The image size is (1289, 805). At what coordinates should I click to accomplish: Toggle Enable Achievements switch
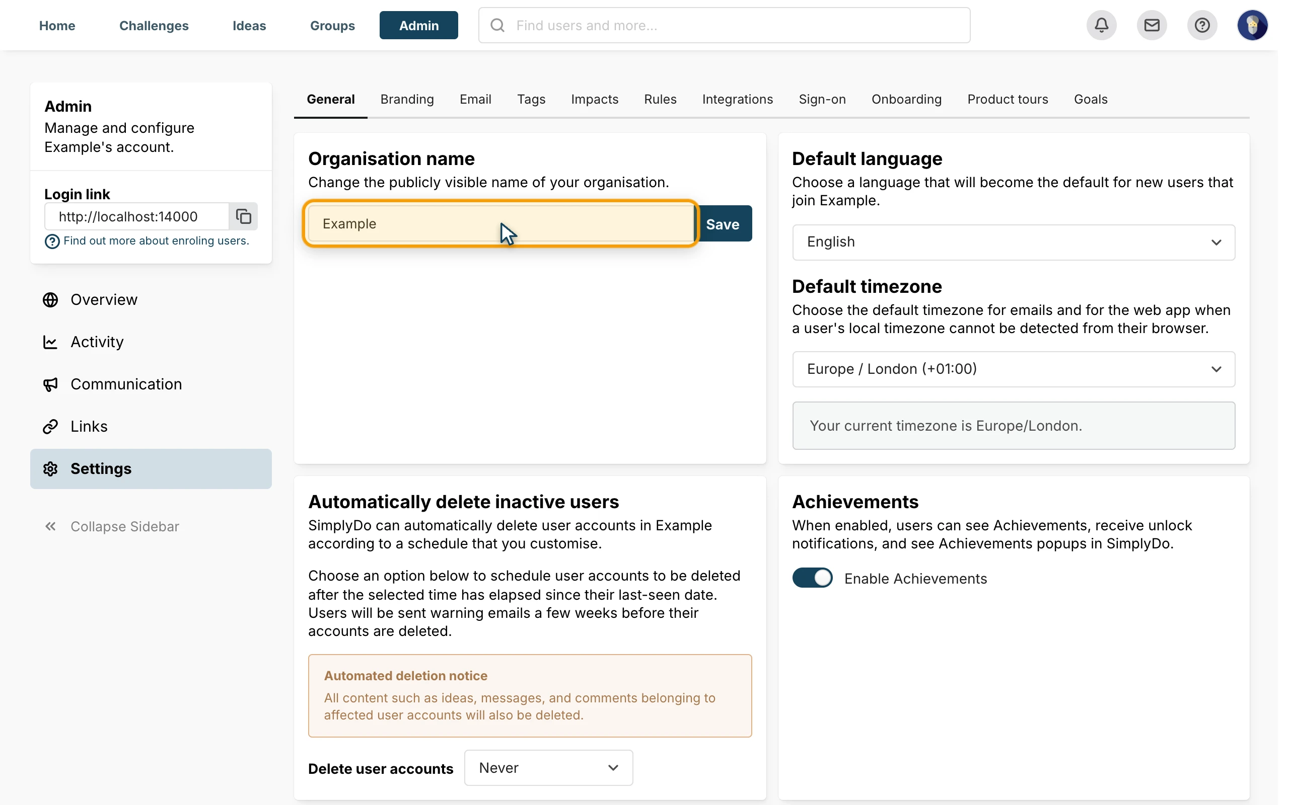[812, 578]
